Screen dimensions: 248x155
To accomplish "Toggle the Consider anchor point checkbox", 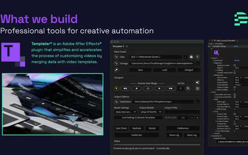I will tap(235, 73).
